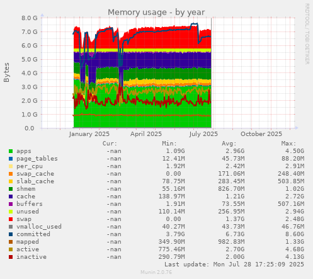Viewport: 313px width, 279px height.
Task: Click the 'Bytes' y-axis label
Action: [6, 72]
